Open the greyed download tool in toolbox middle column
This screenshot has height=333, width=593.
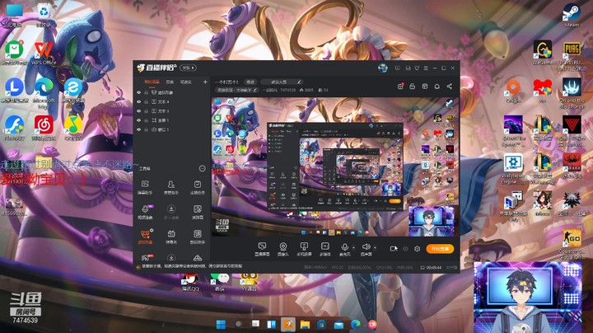tap(171, 212)
